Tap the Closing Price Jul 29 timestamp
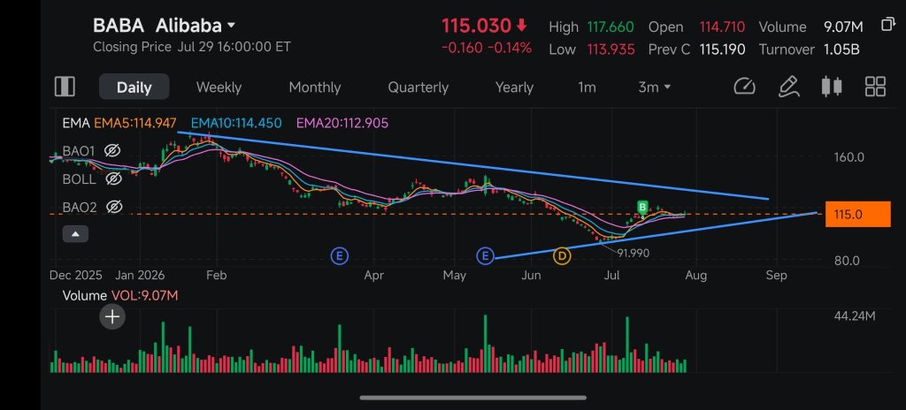Image resolution: width=906 pixels, height=410 pixels. (x=192, y=47)
